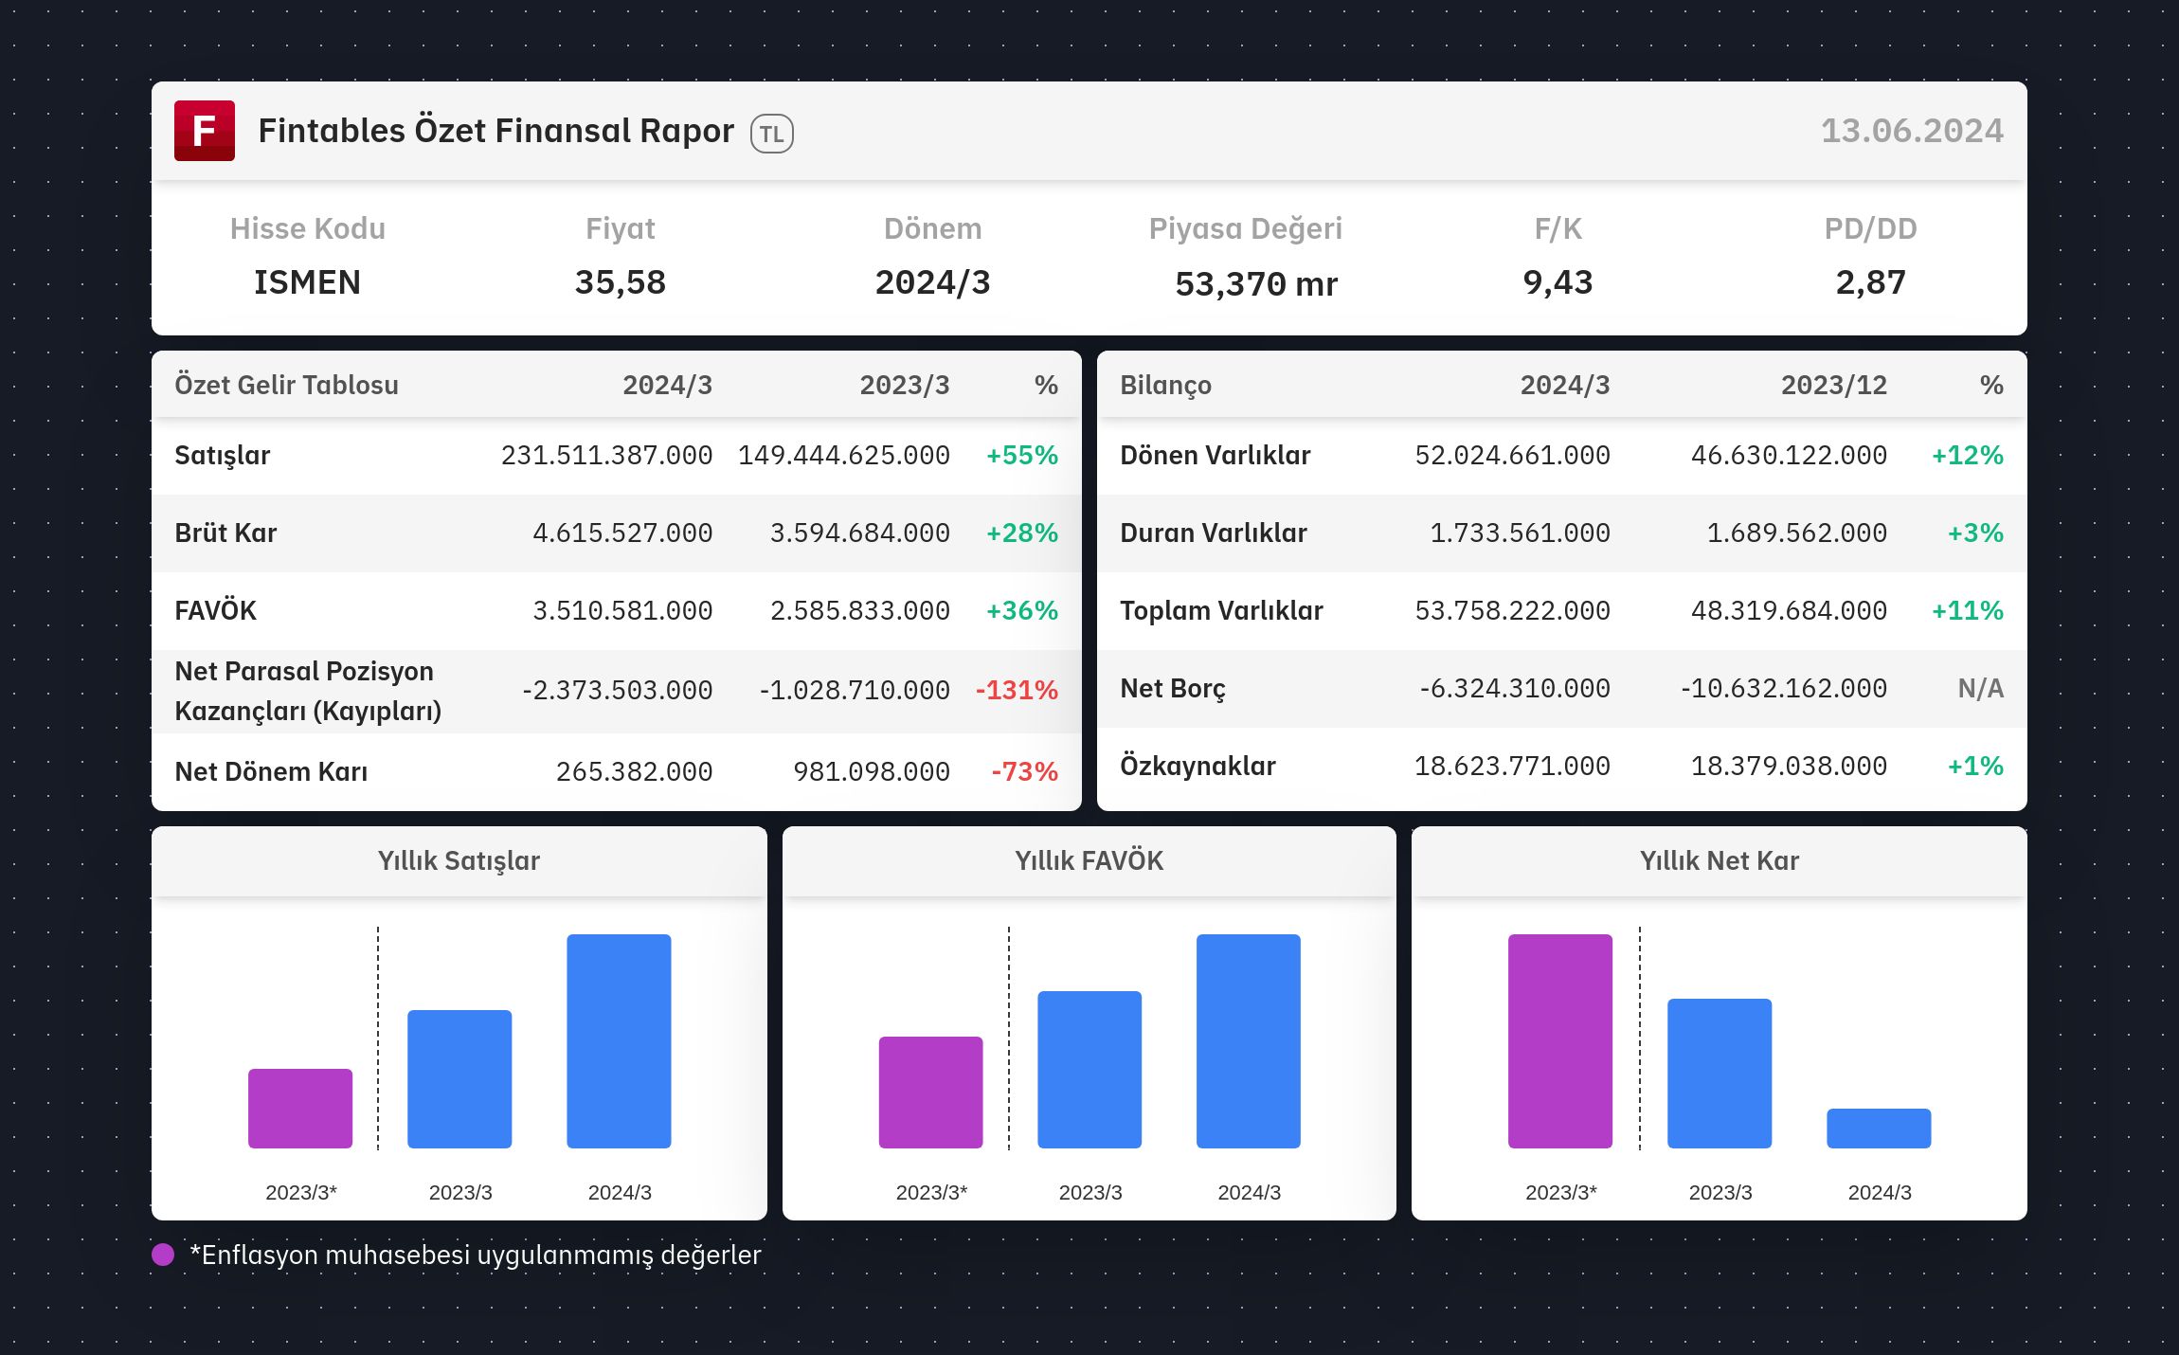Click the report date 13.06.2024
Viewport: 2179px width, 1355px height.
tap(1912, 131)
